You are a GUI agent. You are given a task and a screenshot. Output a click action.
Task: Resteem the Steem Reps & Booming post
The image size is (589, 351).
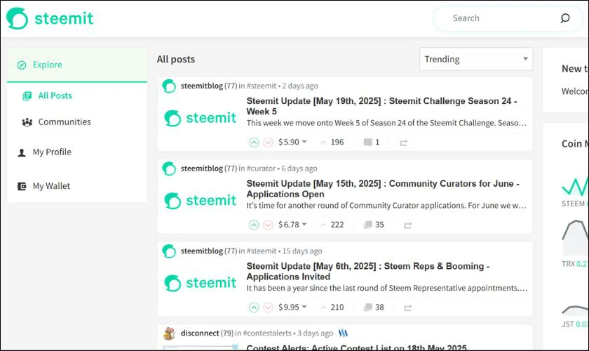click(407, 307)
